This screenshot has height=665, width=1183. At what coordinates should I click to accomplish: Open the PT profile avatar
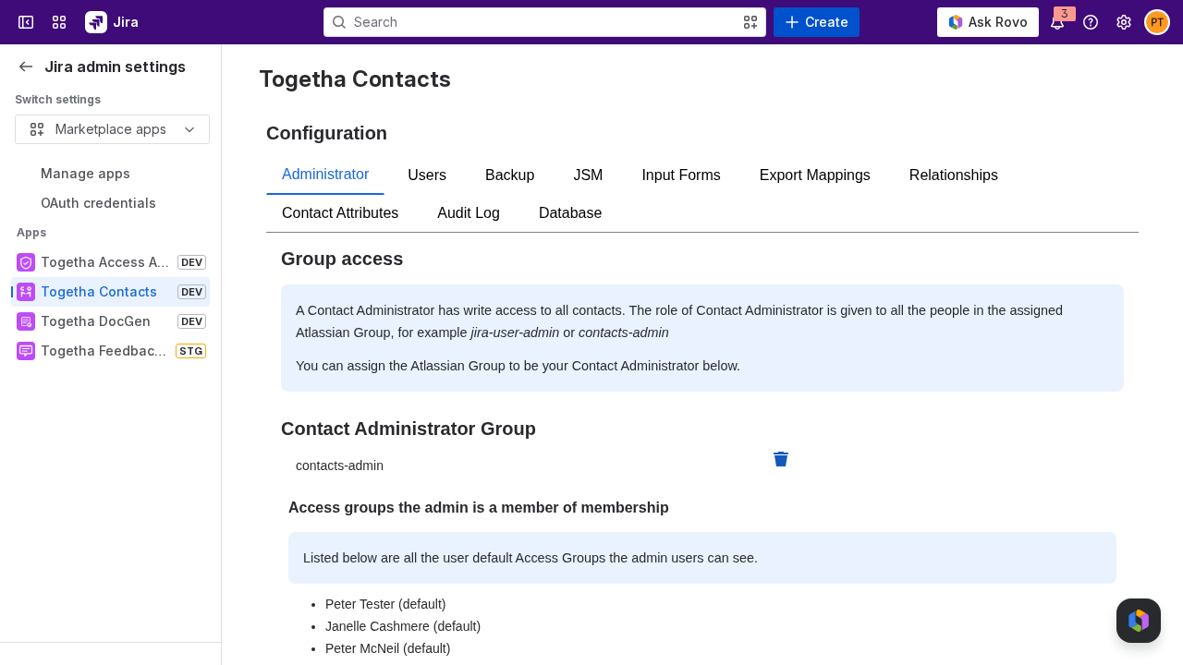[x=1157, y=22]
